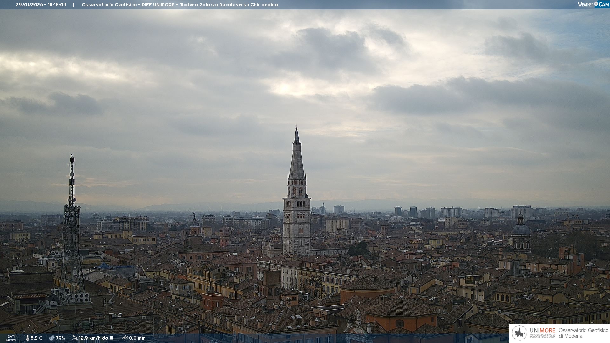Click the humidity water drops icon
This screenshot has height=343, width=610.
pos(51,338)
